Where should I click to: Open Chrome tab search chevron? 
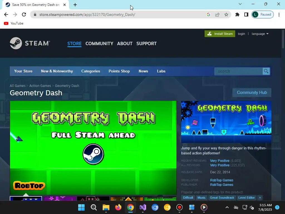240,4
